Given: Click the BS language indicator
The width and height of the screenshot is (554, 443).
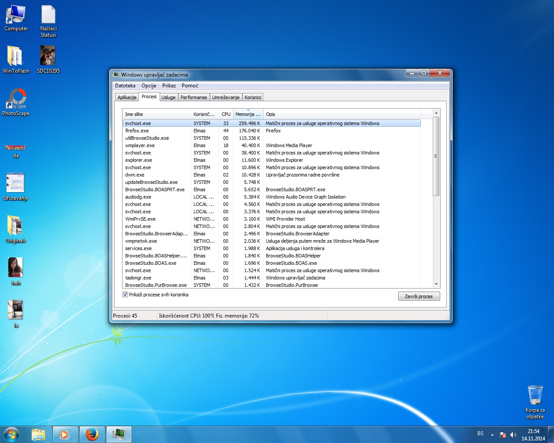Looking at the screenshot, I should pyautogui.click(x=480, y=433).
